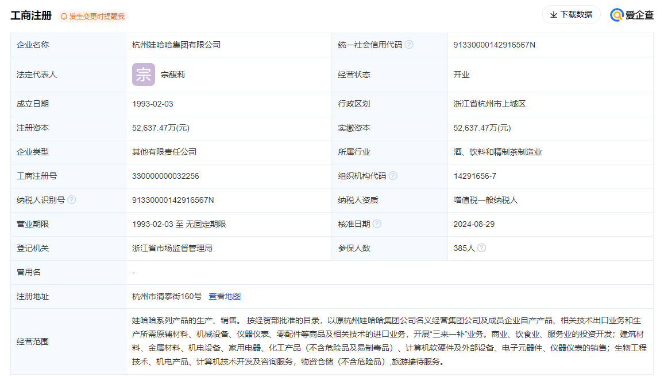
Task: Click the question mark after 385人 参保人数
Action: [x=481, y=248]
